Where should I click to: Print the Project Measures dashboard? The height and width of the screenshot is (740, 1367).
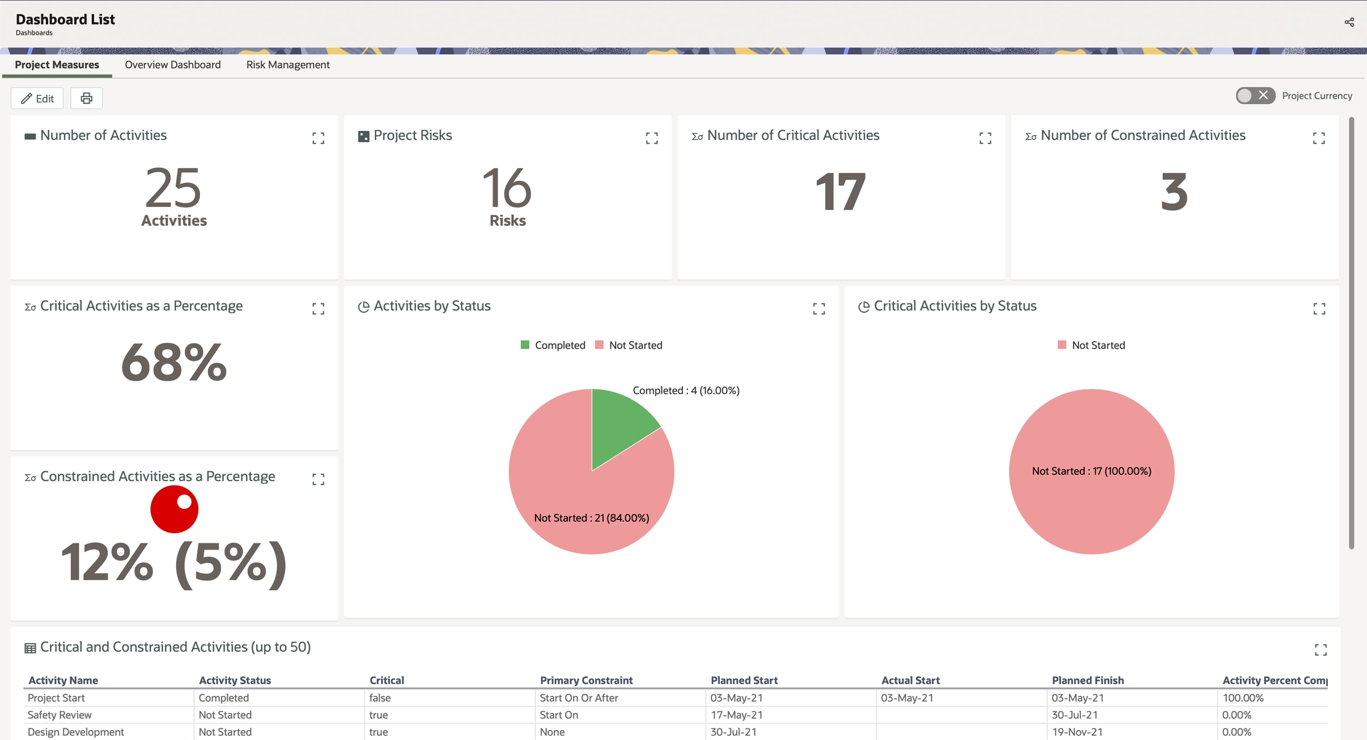click(86, 98)
